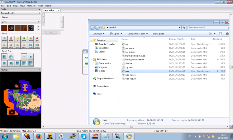Select the No Logout lock tool
This screenshot has height=140, width=233.
click(30, 39)
